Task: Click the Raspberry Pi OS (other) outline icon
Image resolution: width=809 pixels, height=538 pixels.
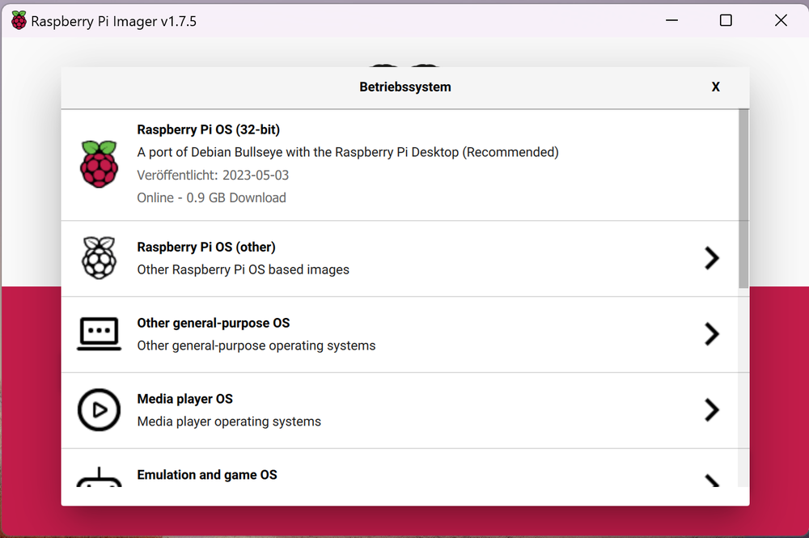Action: point(99,257)
